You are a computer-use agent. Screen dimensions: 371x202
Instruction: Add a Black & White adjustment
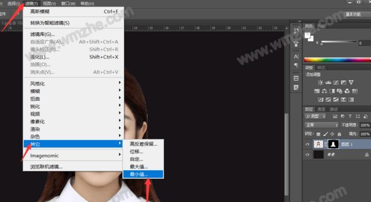click(332, 91)
